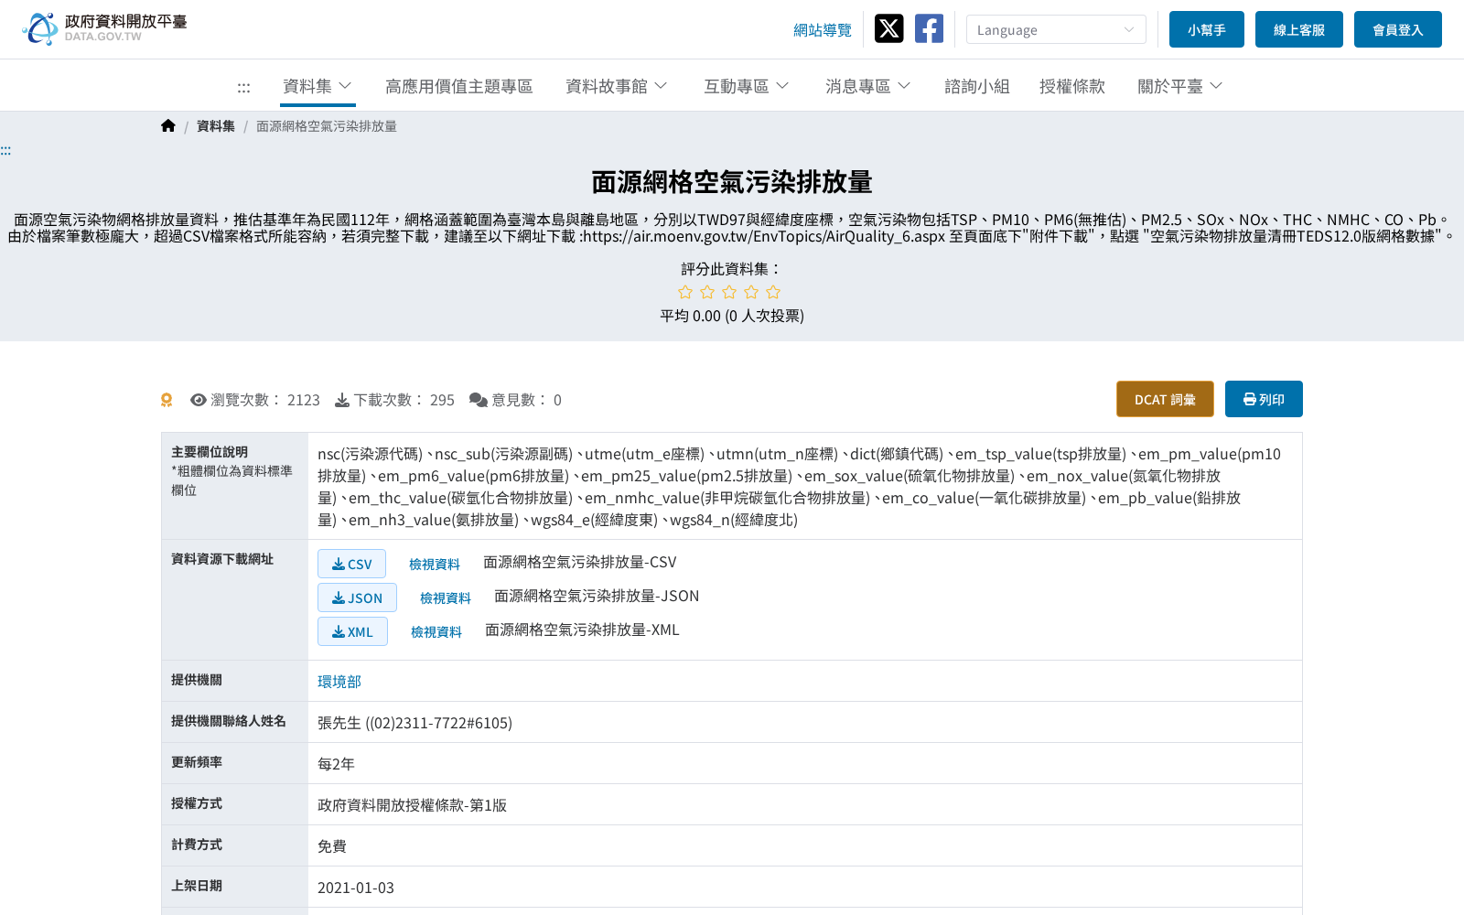This screenshot has height=915, width=1464.
Task: Click the DCAT 詞彙 button
Action: pyautogui.click(x=1165, y=399)
